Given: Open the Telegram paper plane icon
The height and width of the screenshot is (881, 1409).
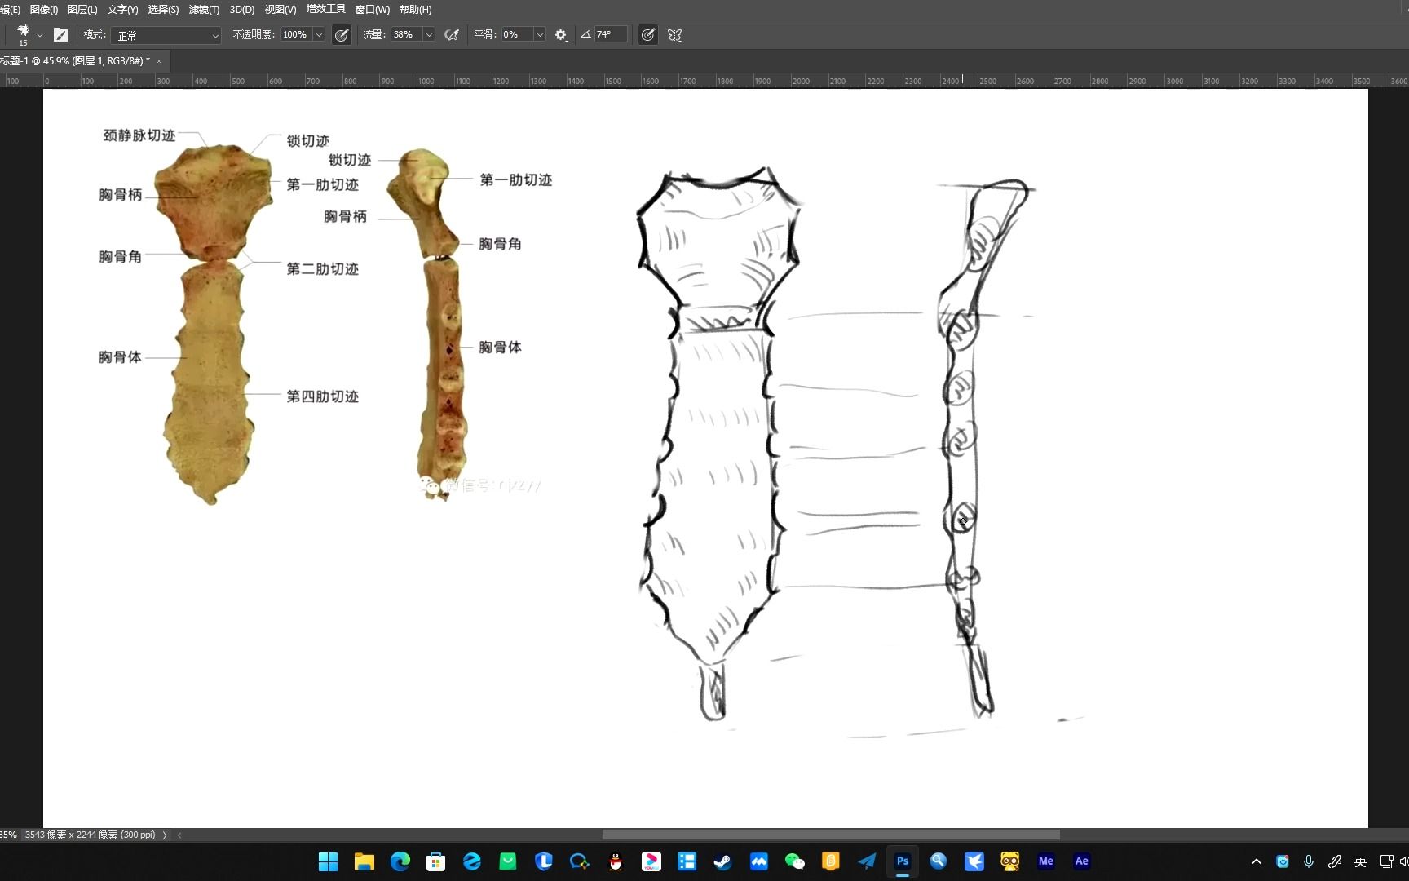Looking at the screenshot, I should (x=867, y=861).
